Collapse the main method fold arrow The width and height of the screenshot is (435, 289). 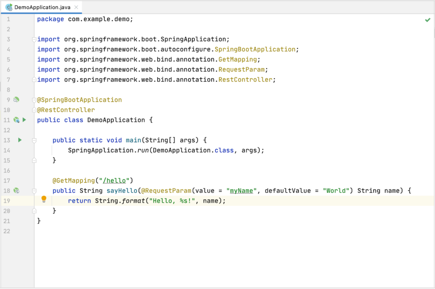click(34, 140)
